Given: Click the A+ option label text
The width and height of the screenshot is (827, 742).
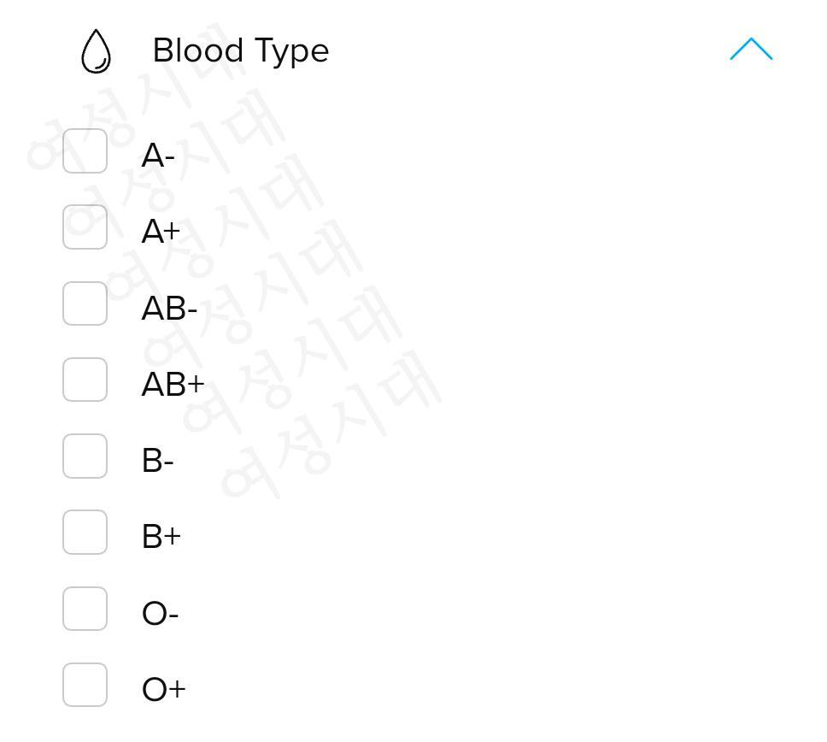Looking at the screenshot, I should coord(161,232).
